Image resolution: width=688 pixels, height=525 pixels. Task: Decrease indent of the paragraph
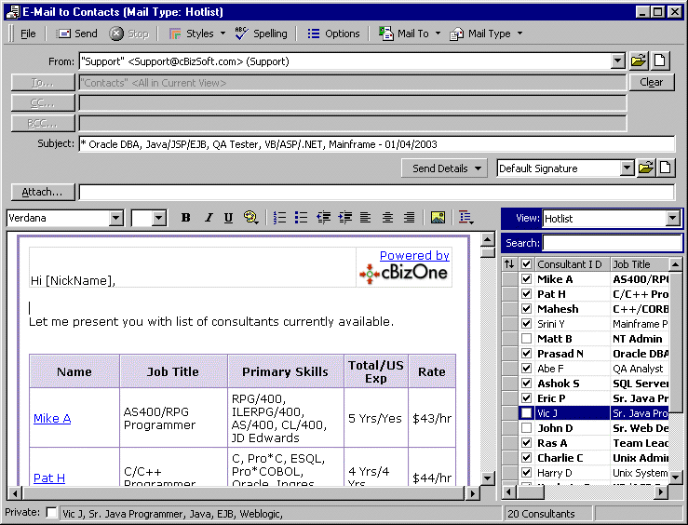pyautogui.click(x=323, y=218)
